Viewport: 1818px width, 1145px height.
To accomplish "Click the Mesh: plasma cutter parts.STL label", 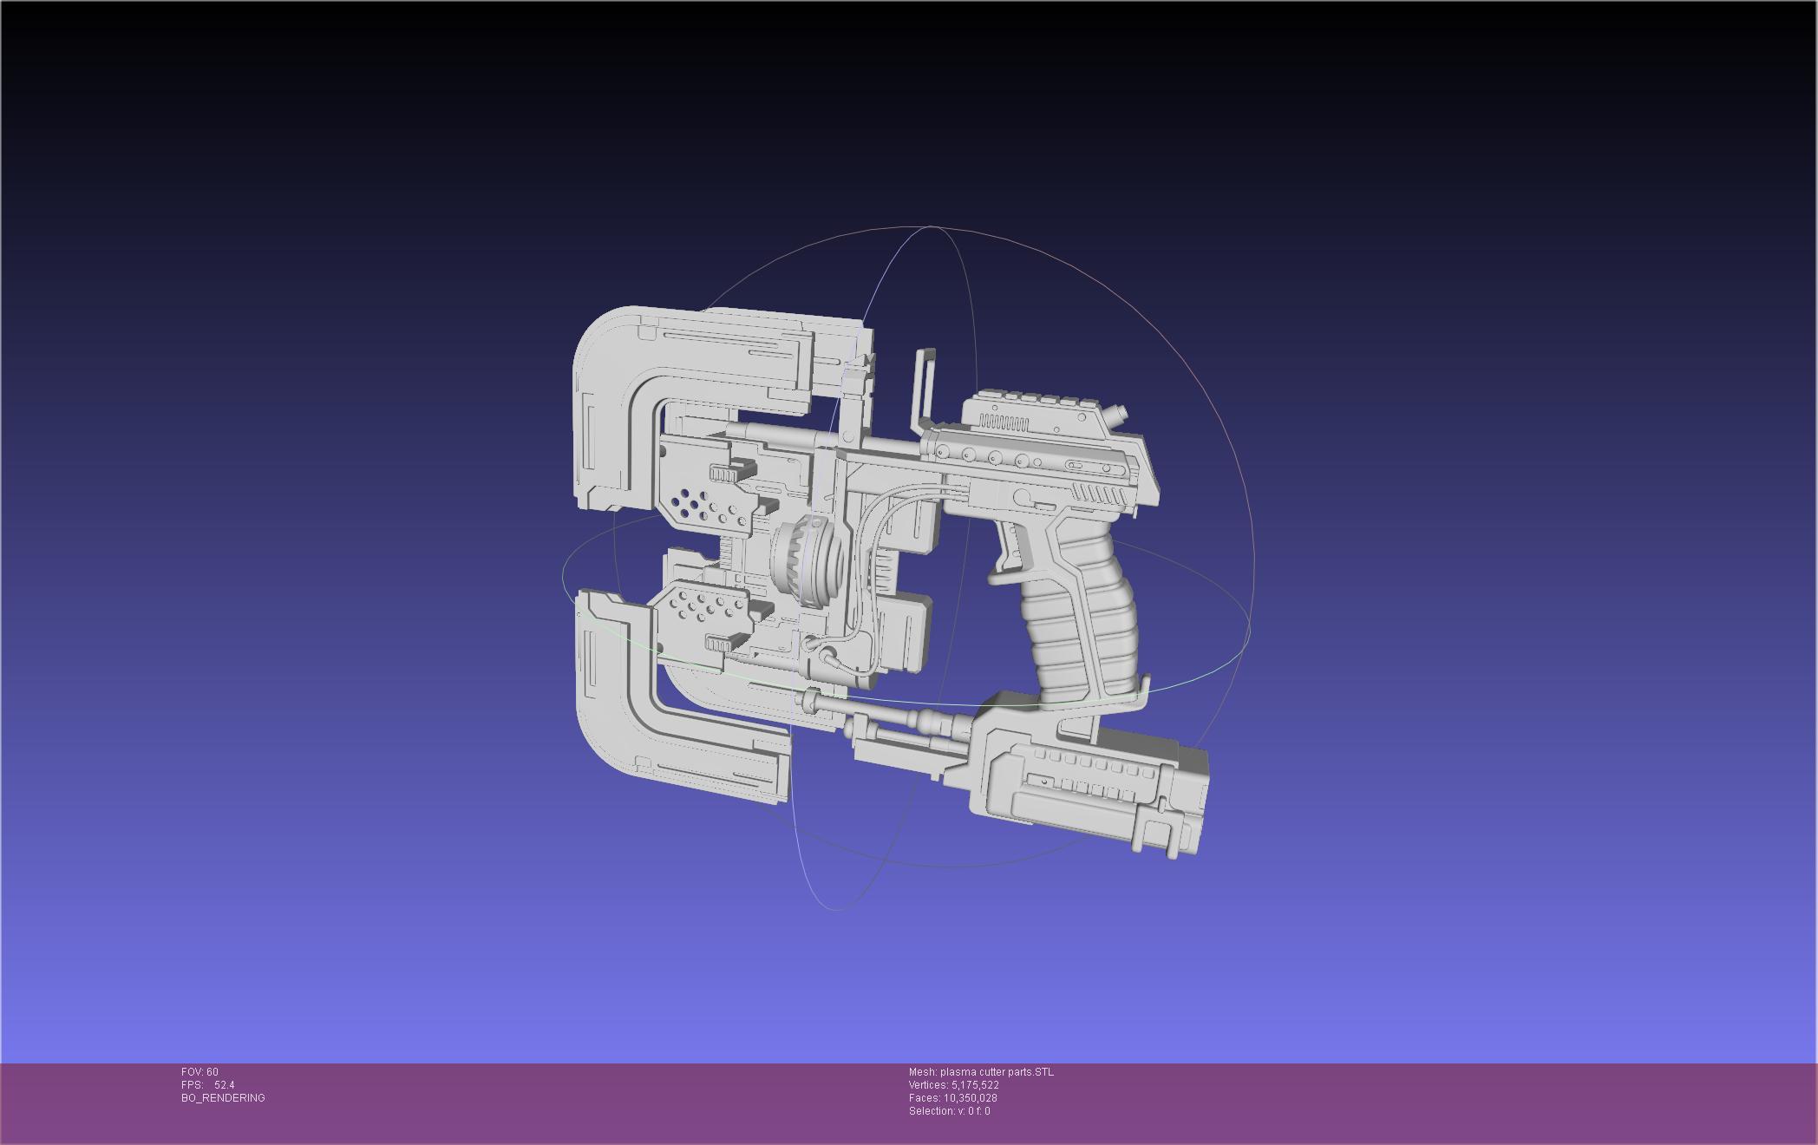I will pos(981,1072).
